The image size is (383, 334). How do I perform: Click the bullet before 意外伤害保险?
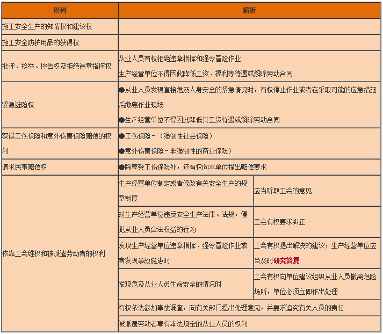(x=121, y=151)
